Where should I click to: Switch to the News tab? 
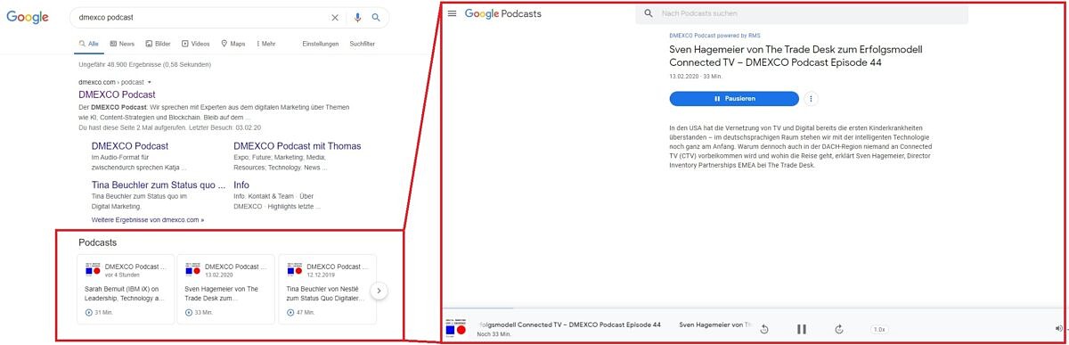[x=122, y=44]
